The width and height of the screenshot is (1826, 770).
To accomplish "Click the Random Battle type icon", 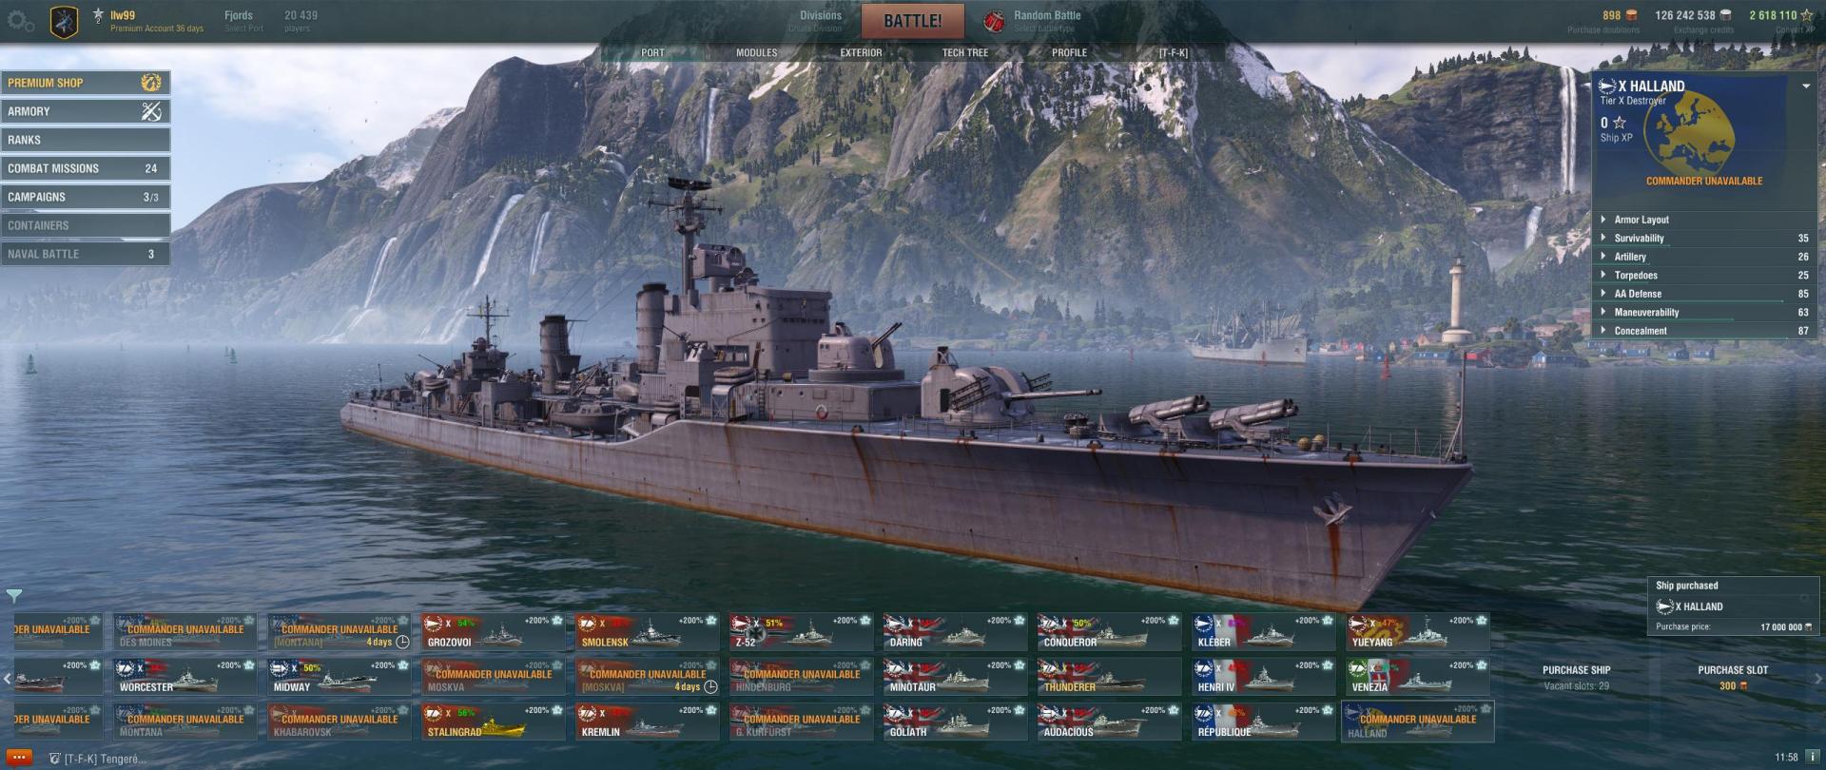I will pyautogui.click(x=994, y=21).
